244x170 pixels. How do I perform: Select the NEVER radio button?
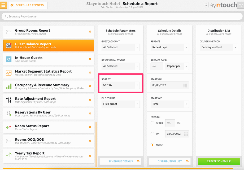152,145
